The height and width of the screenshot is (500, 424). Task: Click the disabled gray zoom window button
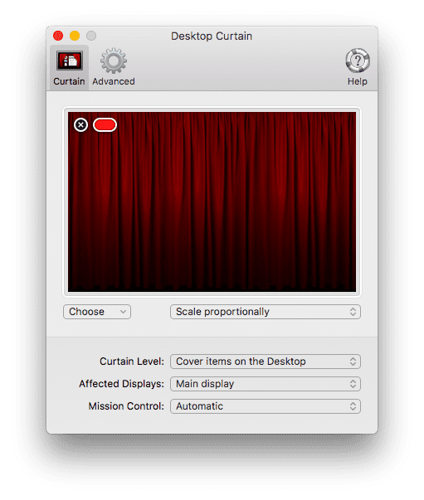click(x=91, y=36)
